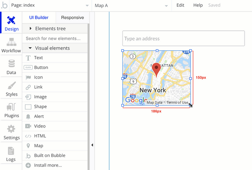Click the Install more... label
The height and width of the screenshot is (170, 252).
48,165
